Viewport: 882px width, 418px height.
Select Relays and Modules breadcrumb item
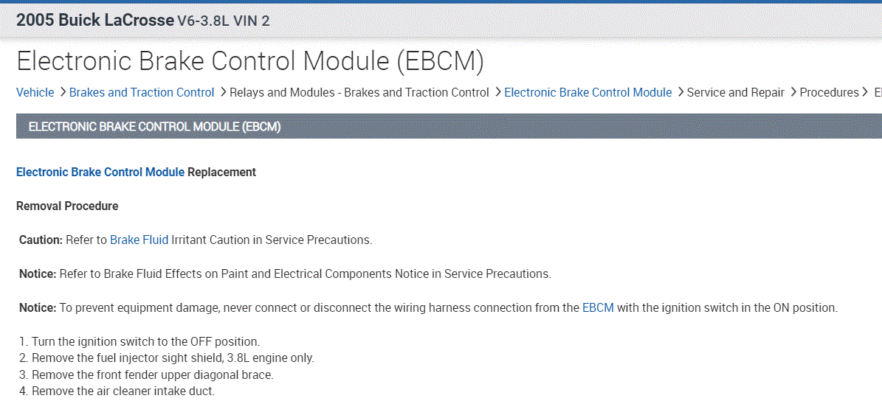click(x=359, y=93)
